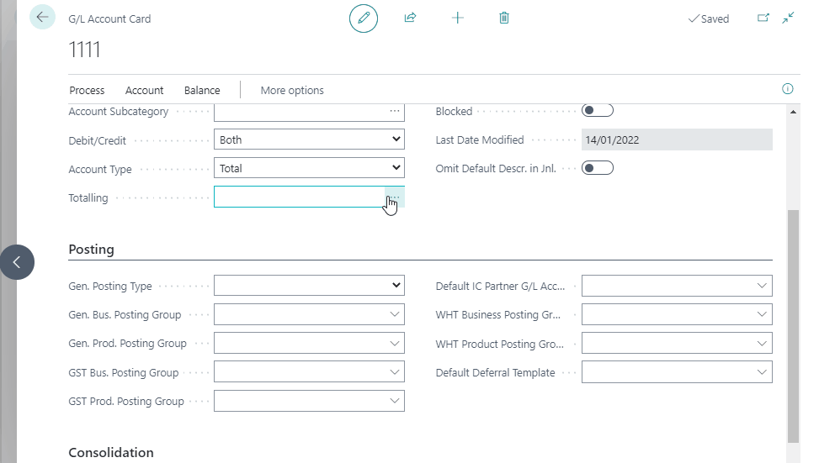Click the back arrow button
This screenshot has width=819, height=463.
point(42,17)
